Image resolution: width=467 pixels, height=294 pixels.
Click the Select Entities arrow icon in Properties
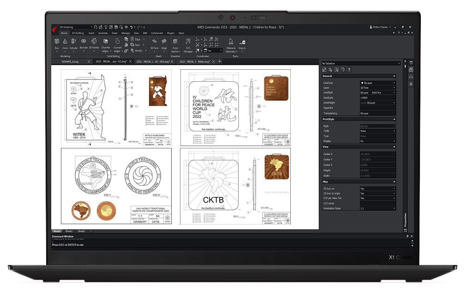(x=330, y=69)
